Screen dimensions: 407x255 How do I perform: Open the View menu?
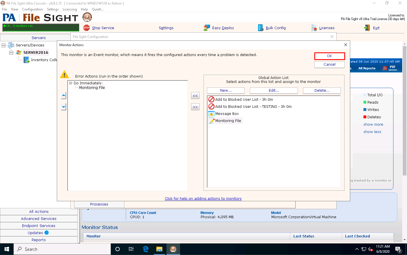pos(14,9)
